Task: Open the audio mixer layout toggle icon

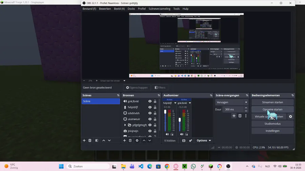Action: click(x=184, y=141)
